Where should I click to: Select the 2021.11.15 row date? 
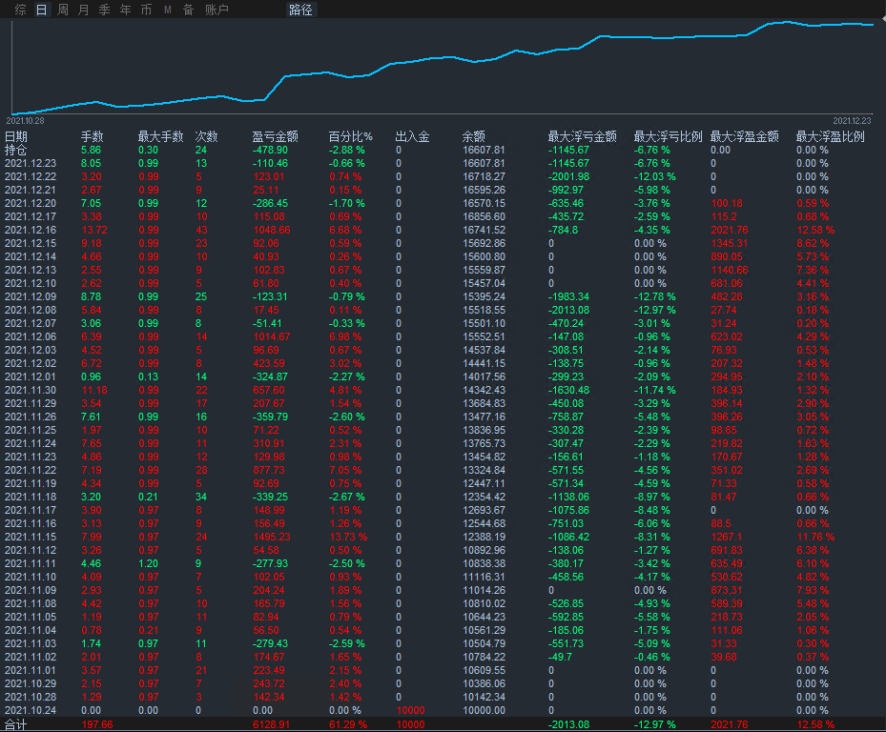coord(31,537)
